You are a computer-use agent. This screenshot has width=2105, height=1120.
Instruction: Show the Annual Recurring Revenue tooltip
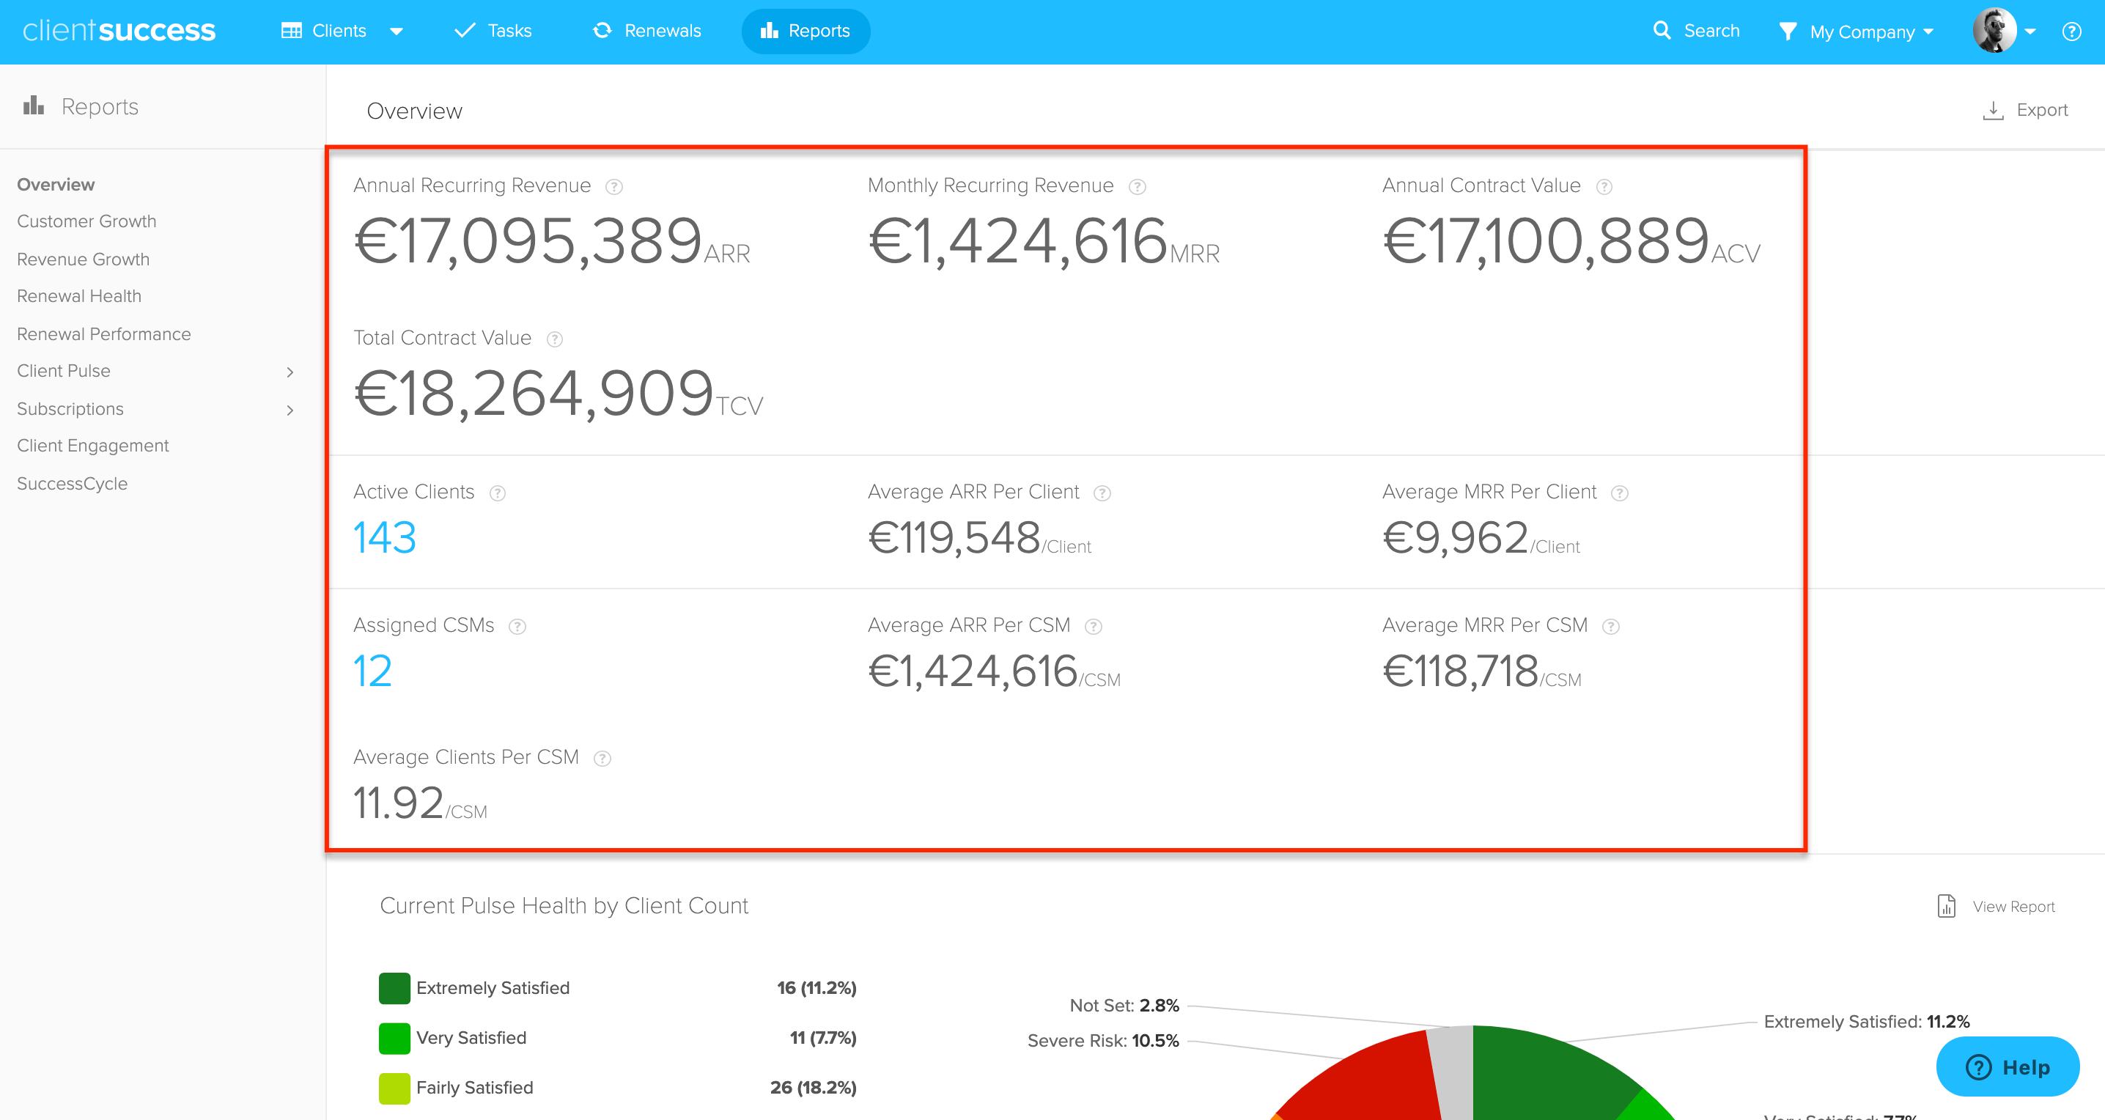613,186
